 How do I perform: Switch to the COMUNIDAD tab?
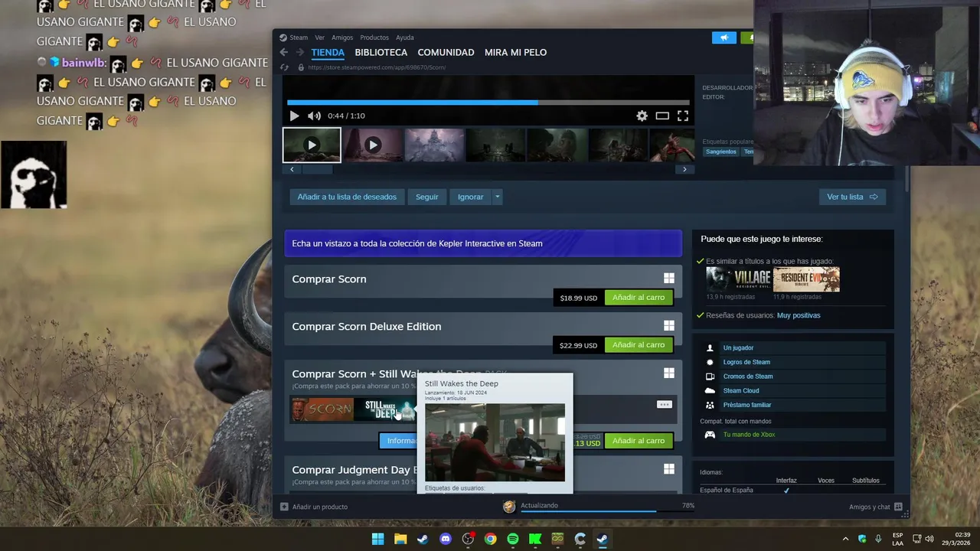(x=446, y=53)
